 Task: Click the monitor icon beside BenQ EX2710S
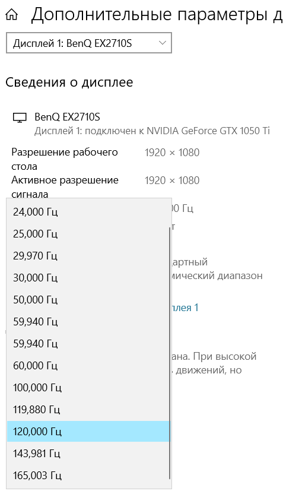[20, 118]
